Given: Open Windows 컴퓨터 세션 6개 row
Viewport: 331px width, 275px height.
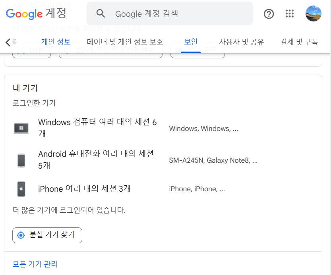Looking at the screenshot, I should click(163, 128).
